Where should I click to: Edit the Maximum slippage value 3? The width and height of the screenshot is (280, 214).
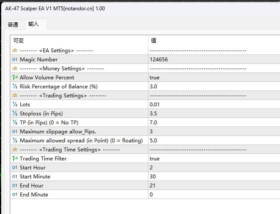click(x=151, y=132)
